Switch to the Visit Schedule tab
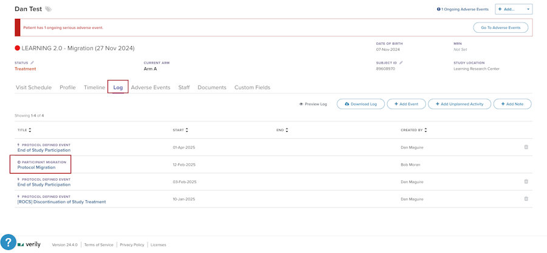547x253 pixels. coord(33,88)
